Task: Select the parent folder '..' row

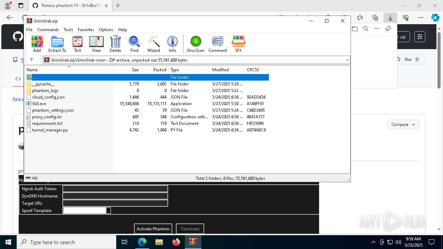Action: click(x=147, y=77)
